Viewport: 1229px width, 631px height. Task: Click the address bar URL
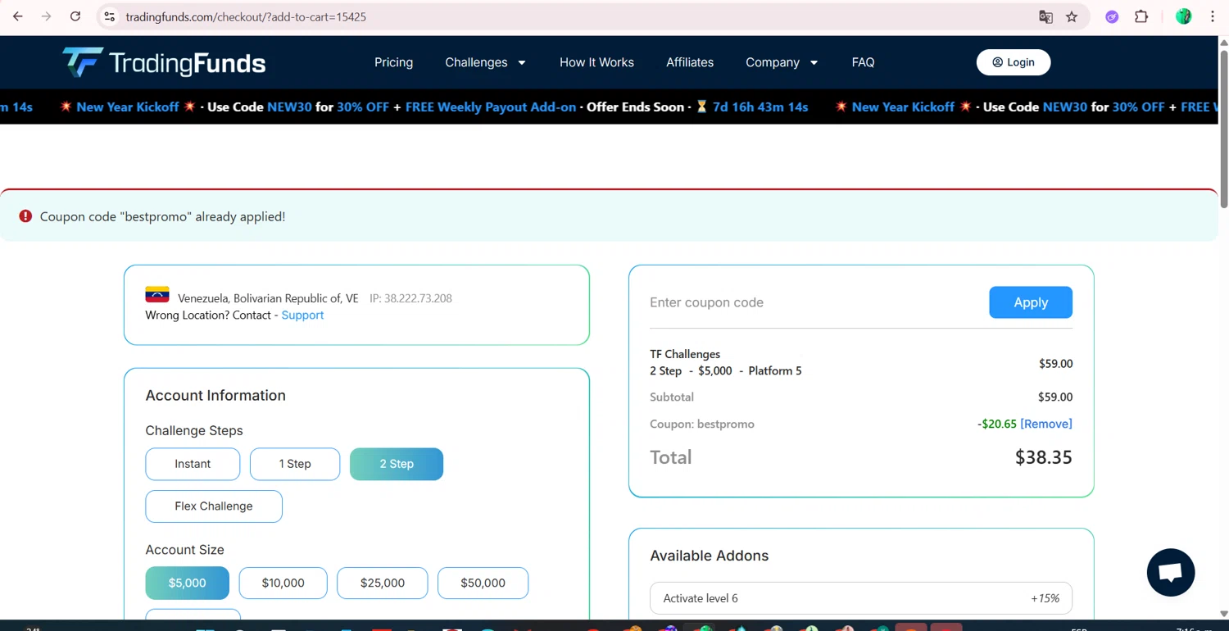(246, 16)
